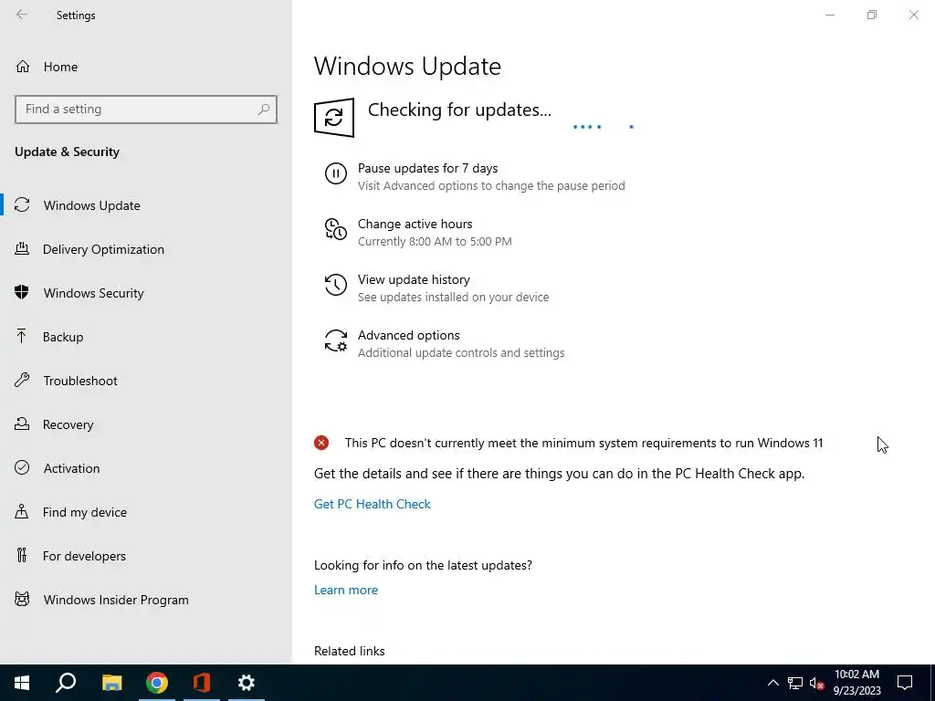Screen dimensions: 935x701
Task: Open Microsoft Office from taskbar
Action: [x=202, y=683]
